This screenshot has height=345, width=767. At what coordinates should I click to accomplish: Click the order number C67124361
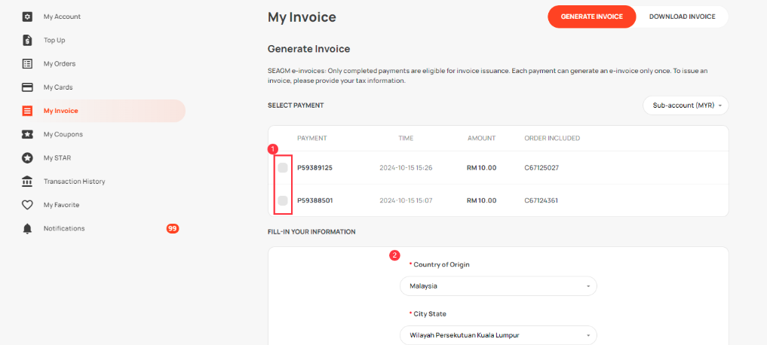coord(542,200)
